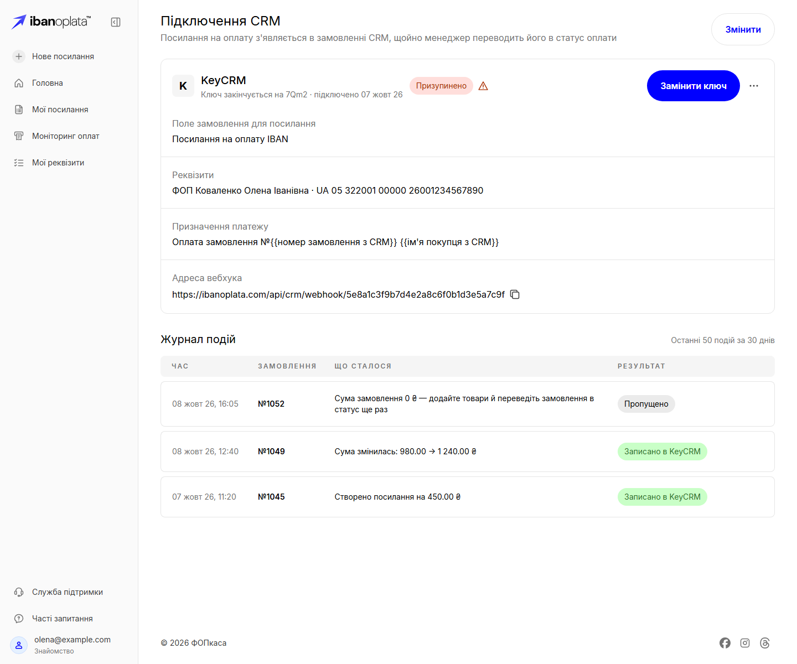Open the Facebook page

[725, 643]
